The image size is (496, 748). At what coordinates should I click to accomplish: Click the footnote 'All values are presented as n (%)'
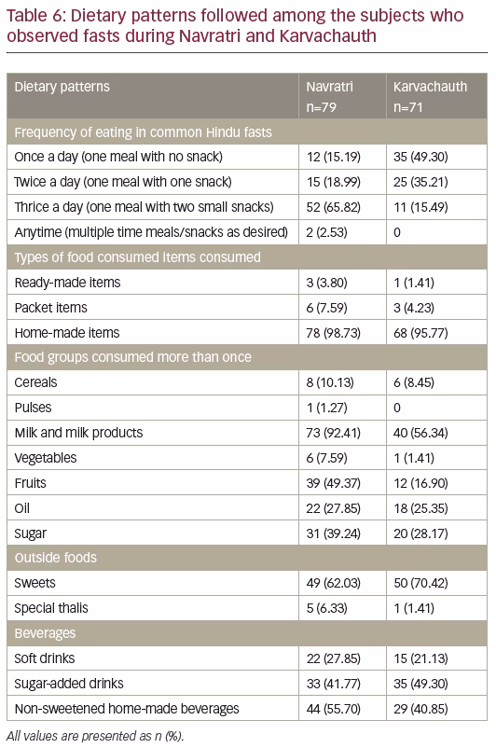95,736
